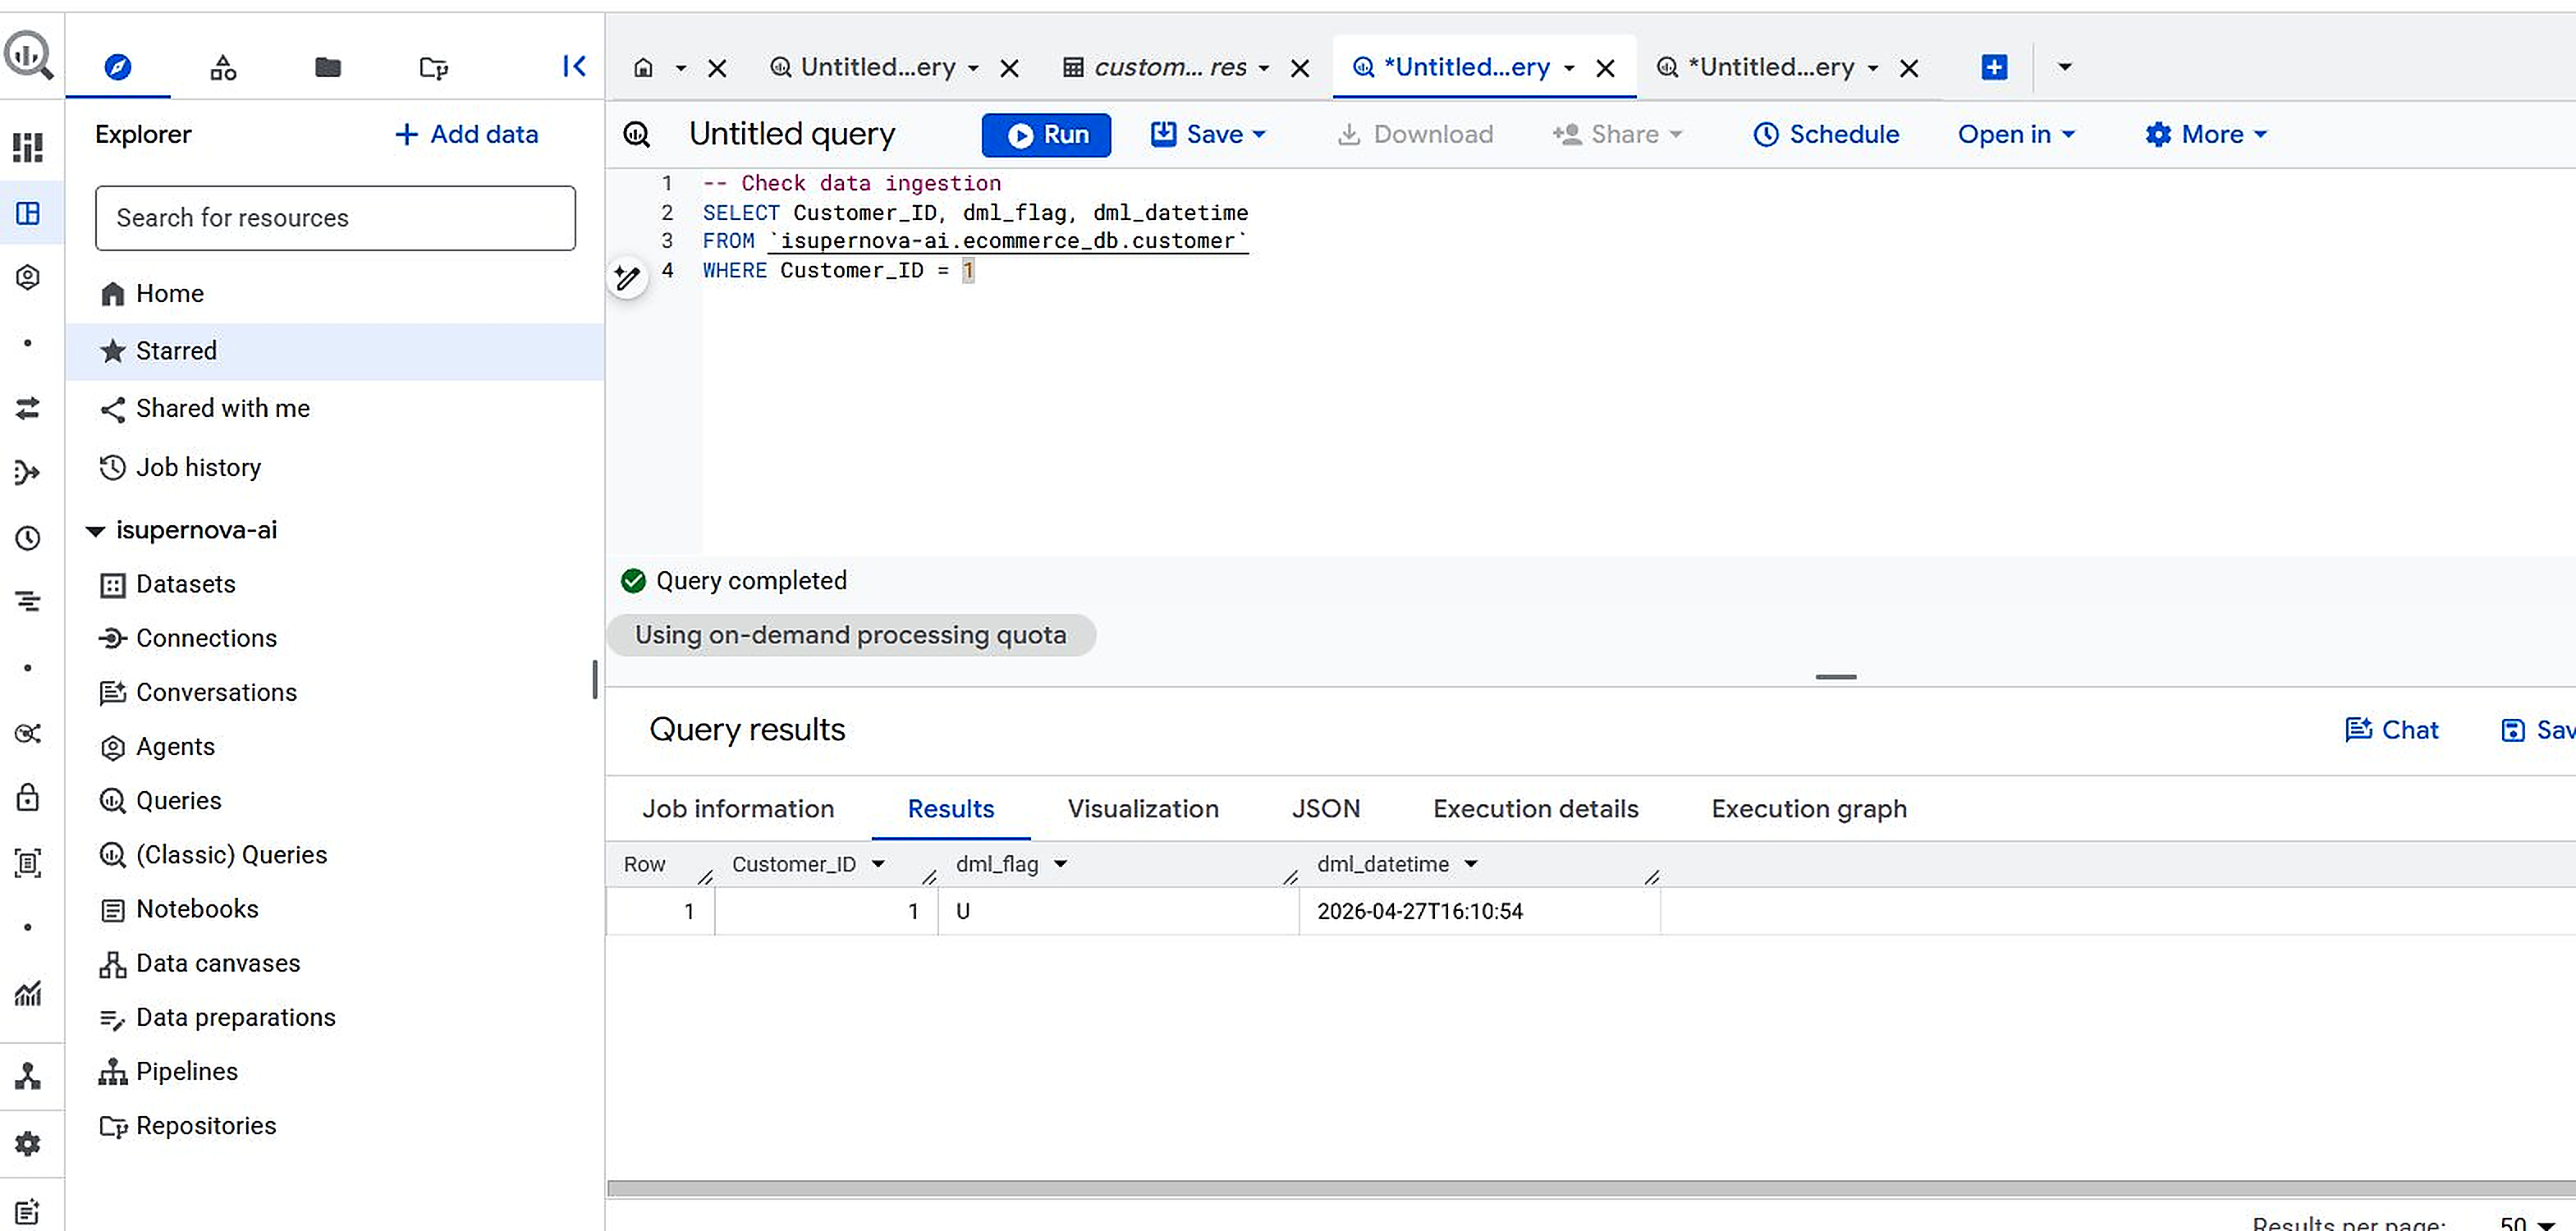
Task: Open Notebooks item
Action: click(197, 909)
